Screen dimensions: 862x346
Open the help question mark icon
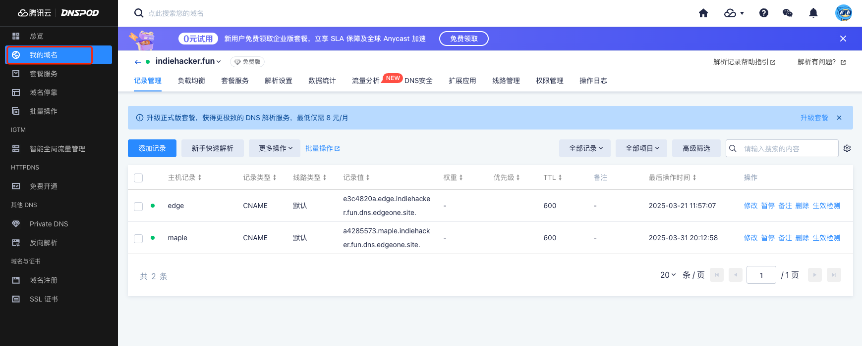pos(763,13)
